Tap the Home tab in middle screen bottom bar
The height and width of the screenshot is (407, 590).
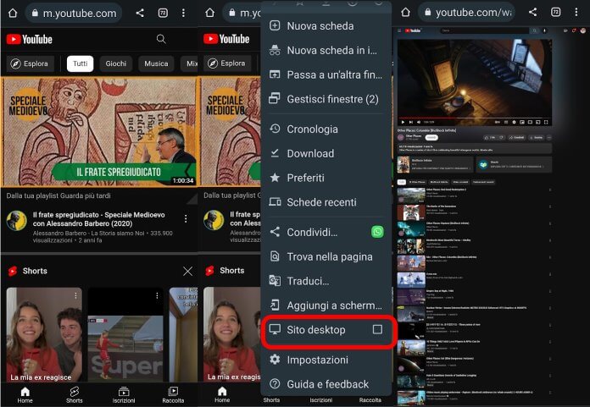point(222,395)
